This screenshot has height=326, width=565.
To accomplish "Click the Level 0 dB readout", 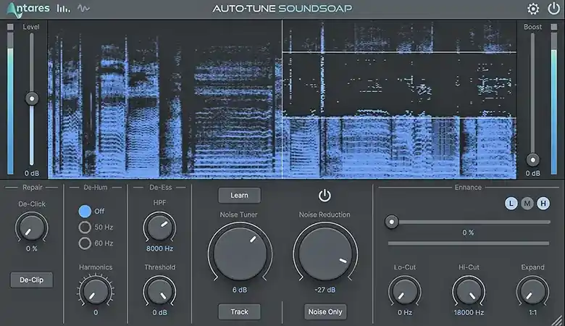I will click(32, 173).
